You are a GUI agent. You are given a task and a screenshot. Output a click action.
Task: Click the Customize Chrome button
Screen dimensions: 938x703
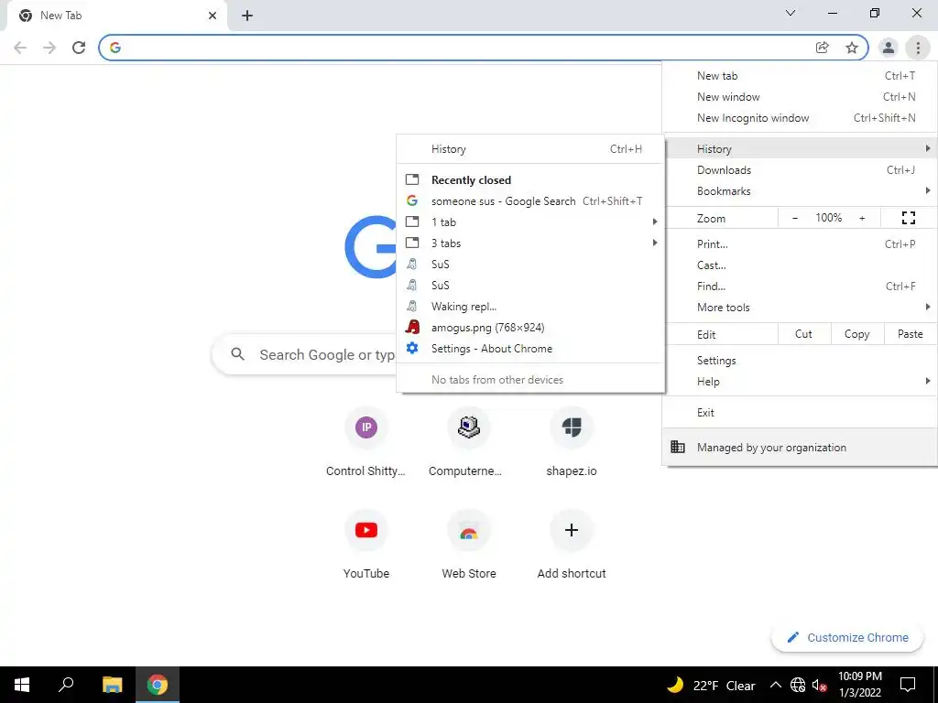847,637
